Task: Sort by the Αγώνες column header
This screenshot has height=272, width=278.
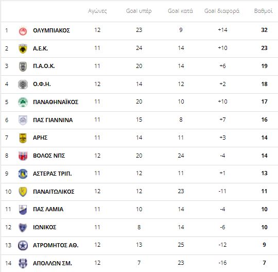Action: (97, 11)
